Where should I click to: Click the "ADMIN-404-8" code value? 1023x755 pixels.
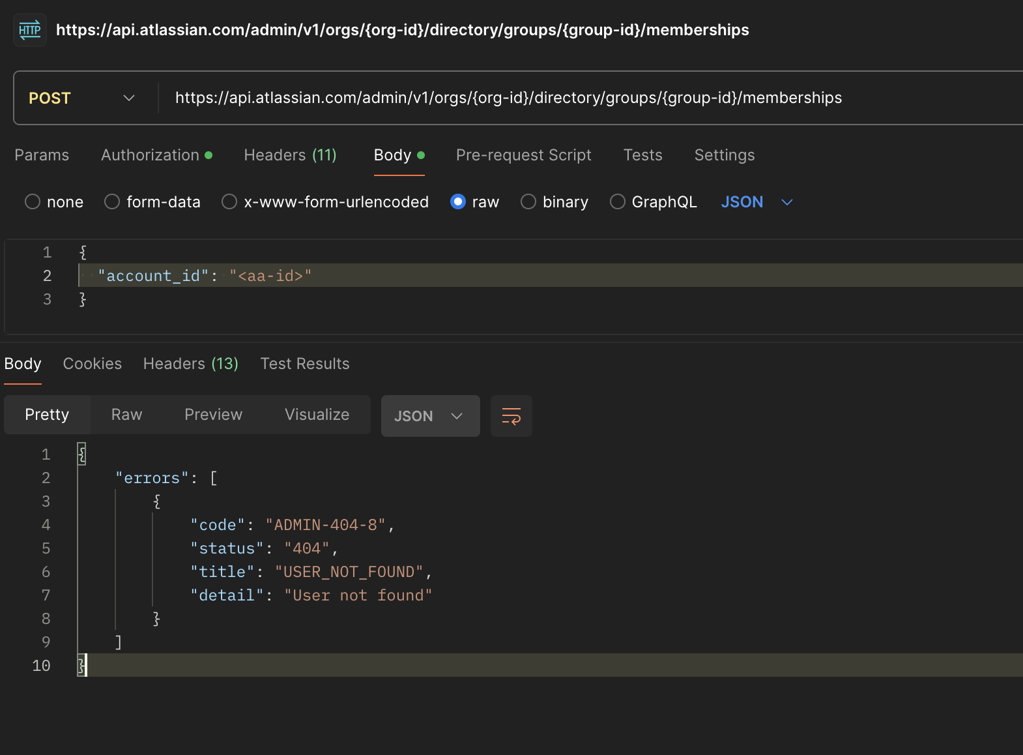326,525
